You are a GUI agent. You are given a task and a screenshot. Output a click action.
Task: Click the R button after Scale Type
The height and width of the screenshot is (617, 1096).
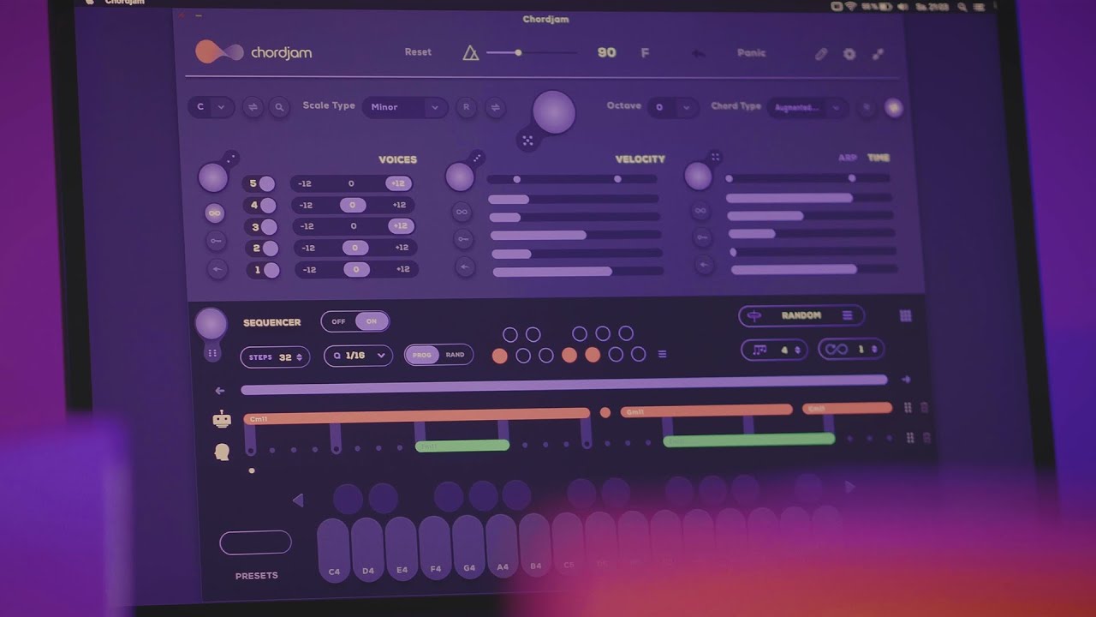coord(466,107)
